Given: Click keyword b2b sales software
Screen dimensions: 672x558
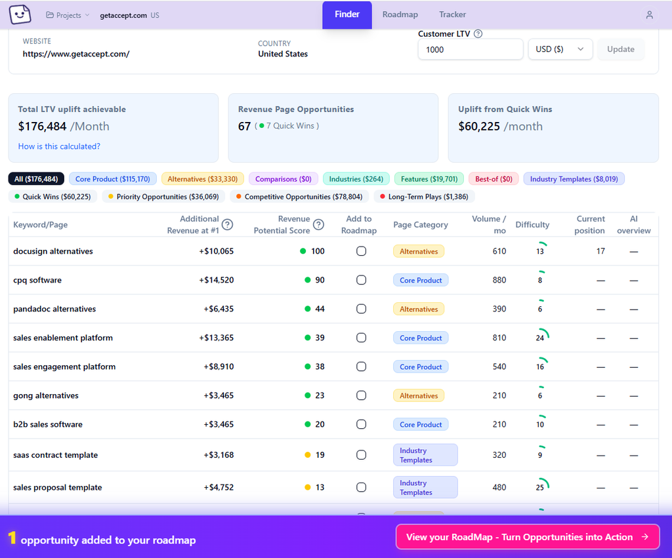Looking at the screenshot, I should (x=47, y=424).
